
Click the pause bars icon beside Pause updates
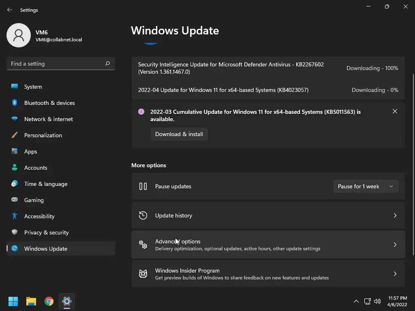(143, 186)
